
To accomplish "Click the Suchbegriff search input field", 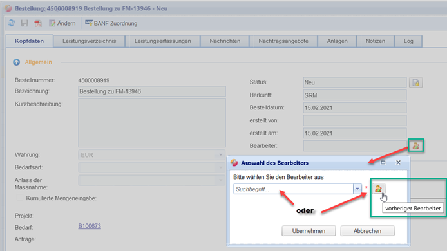I will click(293, 189).
